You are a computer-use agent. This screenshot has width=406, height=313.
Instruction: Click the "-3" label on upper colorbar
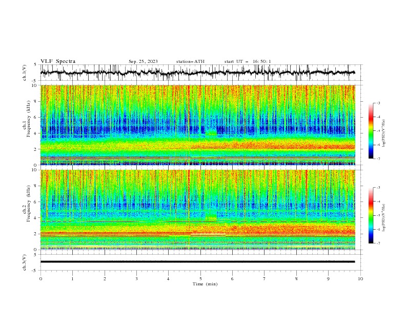[x=378, y=103]
